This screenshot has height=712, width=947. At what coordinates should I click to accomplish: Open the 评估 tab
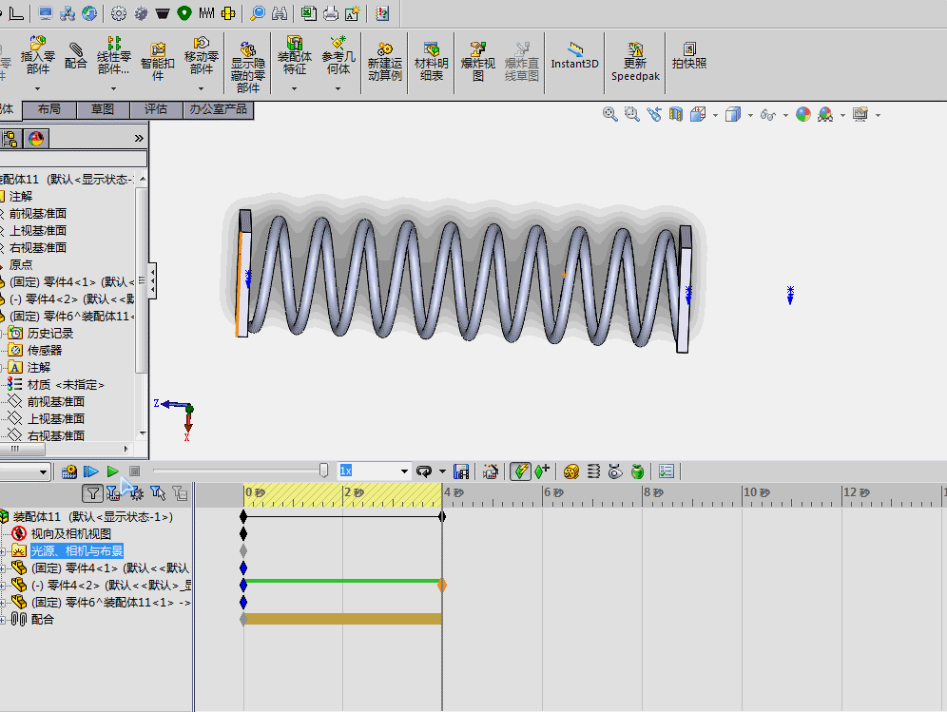pyautogui.click(x=156, y=109)
